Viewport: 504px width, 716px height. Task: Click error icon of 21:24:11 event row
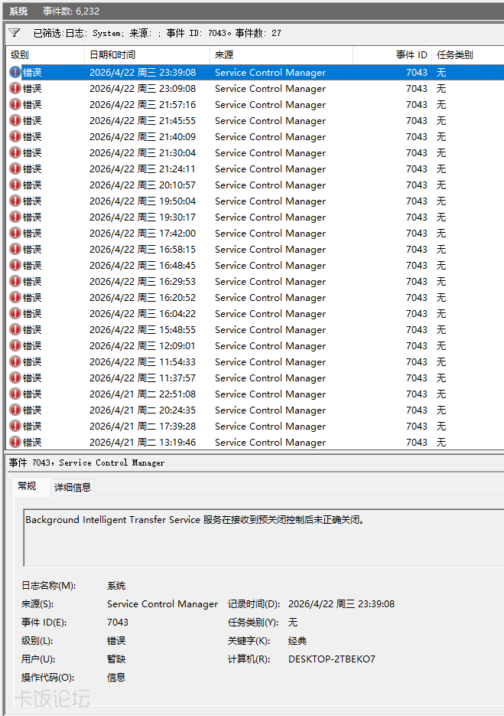pos(15,168)
